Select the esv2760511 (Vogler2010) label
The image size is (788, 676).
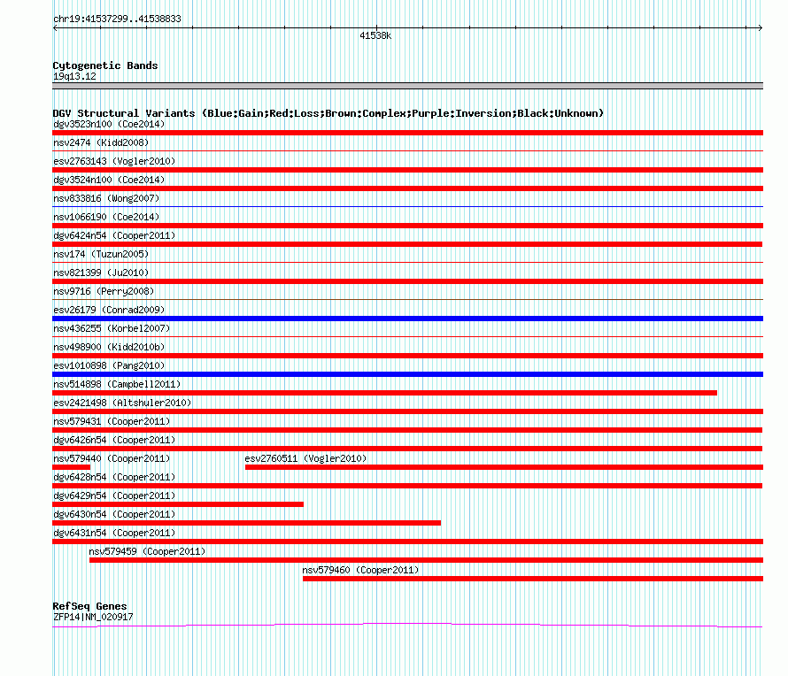[x=305, y=458]
